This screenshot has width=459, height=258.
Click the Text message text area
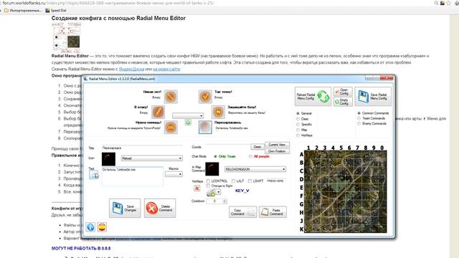coord(132,176)
